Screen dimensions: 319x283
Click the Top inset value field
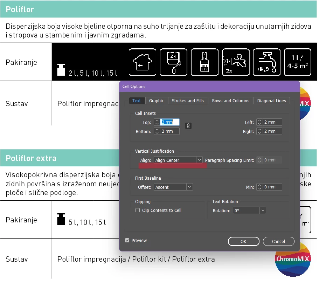pyautogui.click(x=170, y=122)
